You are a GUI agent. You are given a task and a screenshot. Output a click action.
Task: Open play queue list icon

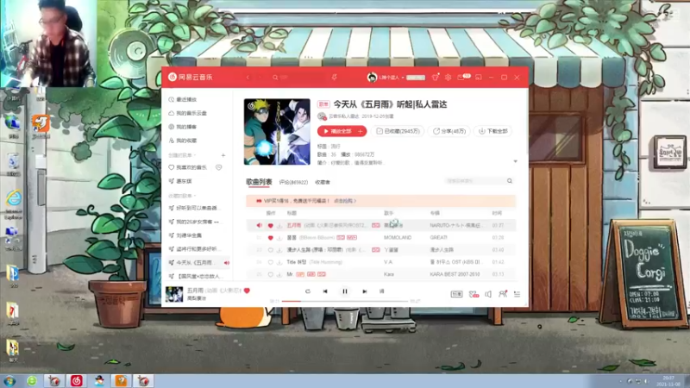click(x=517, y=294)
